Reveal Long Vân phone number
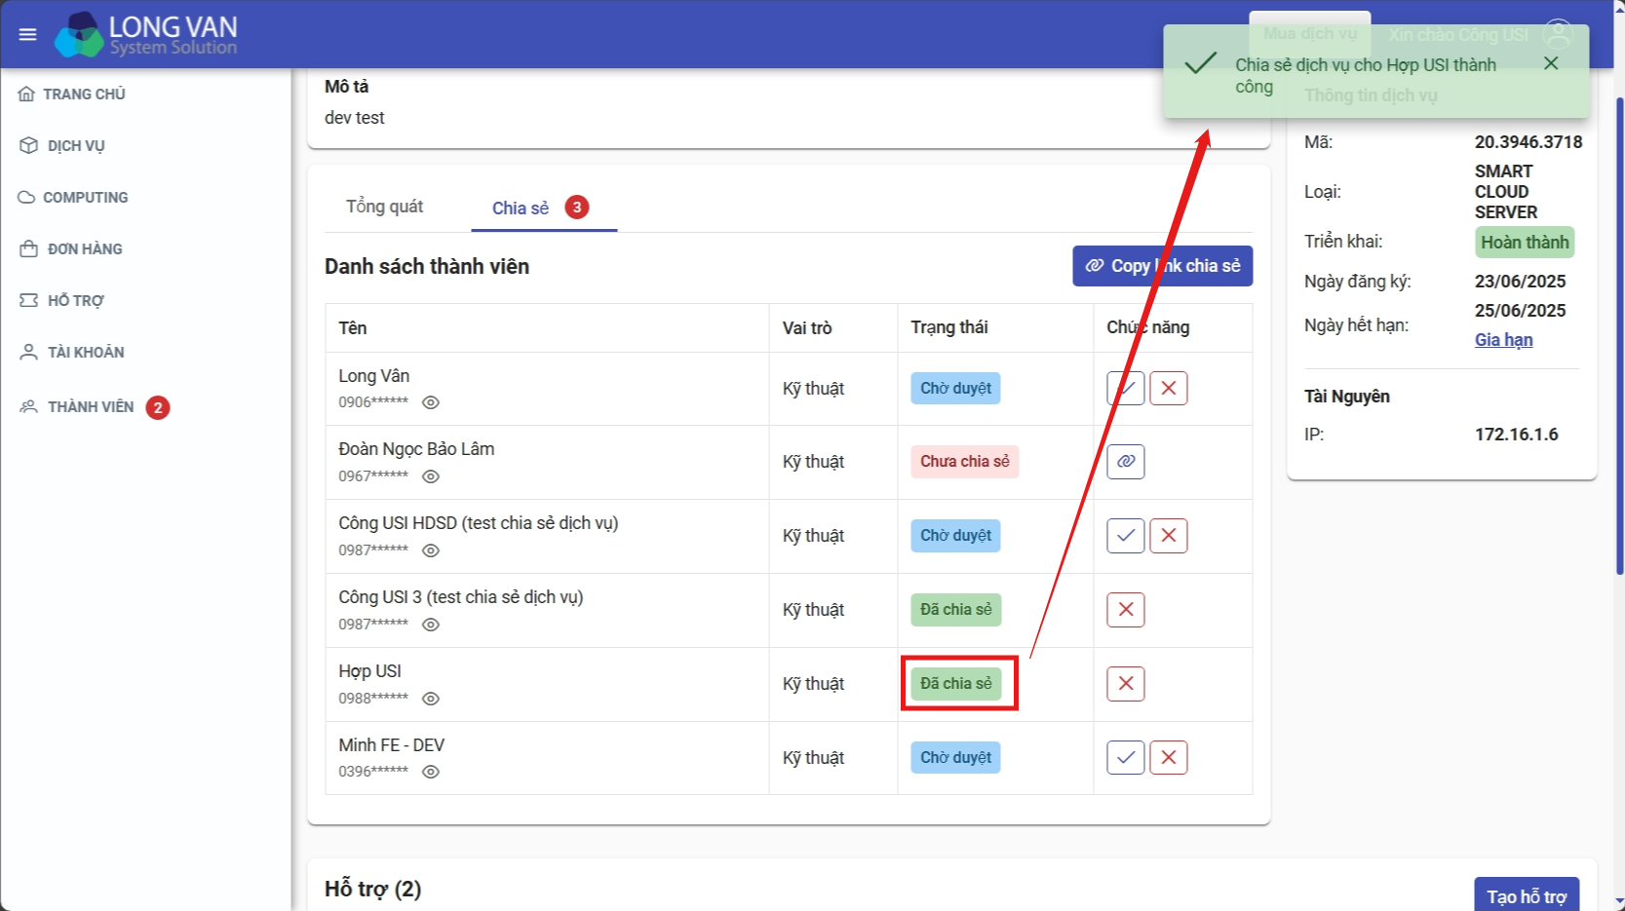This screenshot has width=1625, height=911. click(x=431, y=402)
